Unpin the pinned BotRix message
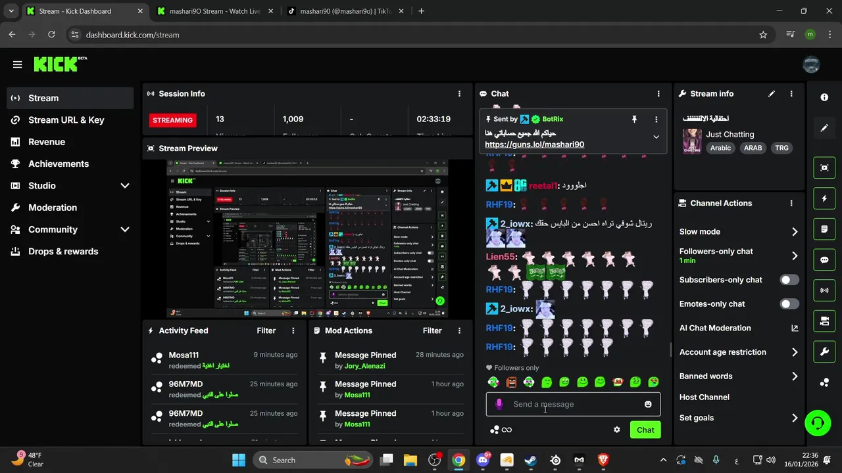This screenshot has height=473, width=842. pos(634,120)
